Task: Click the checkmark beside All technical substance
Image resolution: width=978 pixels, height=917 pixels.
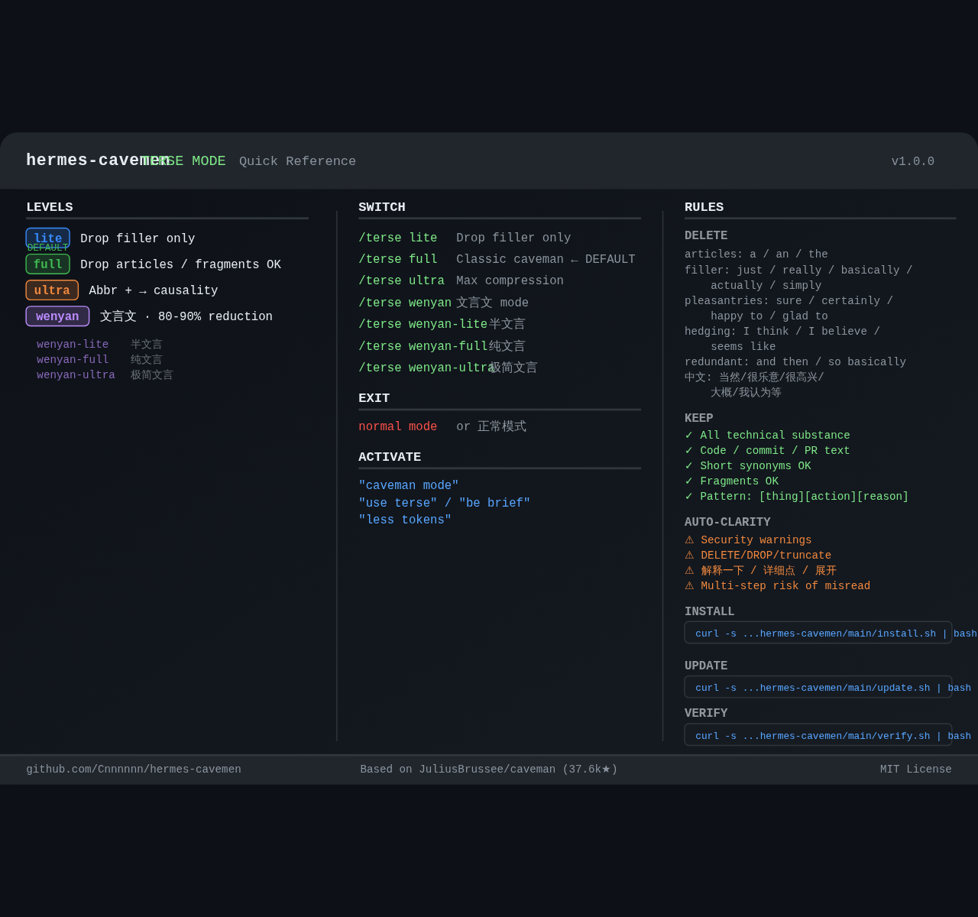Action: tap(688, 436)
